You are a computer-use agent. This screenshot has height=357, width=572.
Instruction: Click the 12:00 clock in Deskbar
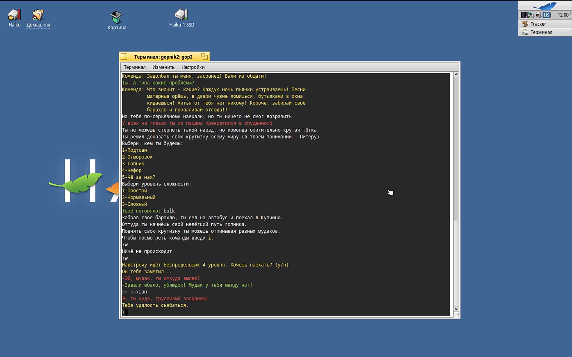563,15
